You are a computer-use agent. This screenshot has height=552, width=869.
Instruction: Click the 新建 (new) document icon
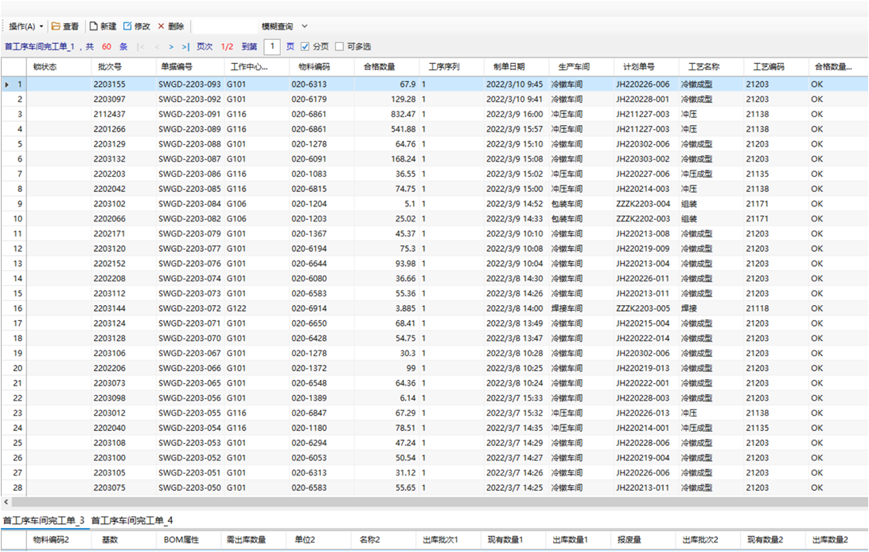pos(93,26)
